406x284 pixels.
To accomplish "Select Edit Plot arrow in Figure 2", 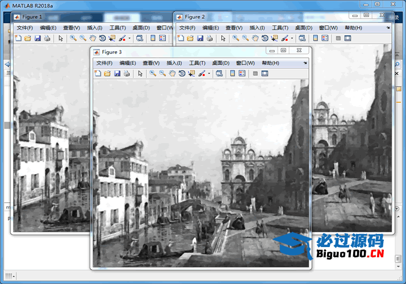I will (x=223, y=38).
